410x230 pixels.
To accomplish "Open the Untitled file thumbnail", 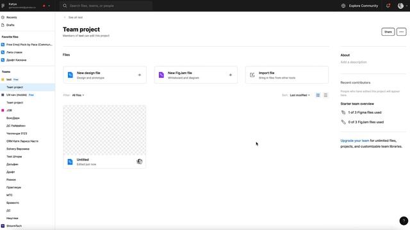I will coord(104,130).
